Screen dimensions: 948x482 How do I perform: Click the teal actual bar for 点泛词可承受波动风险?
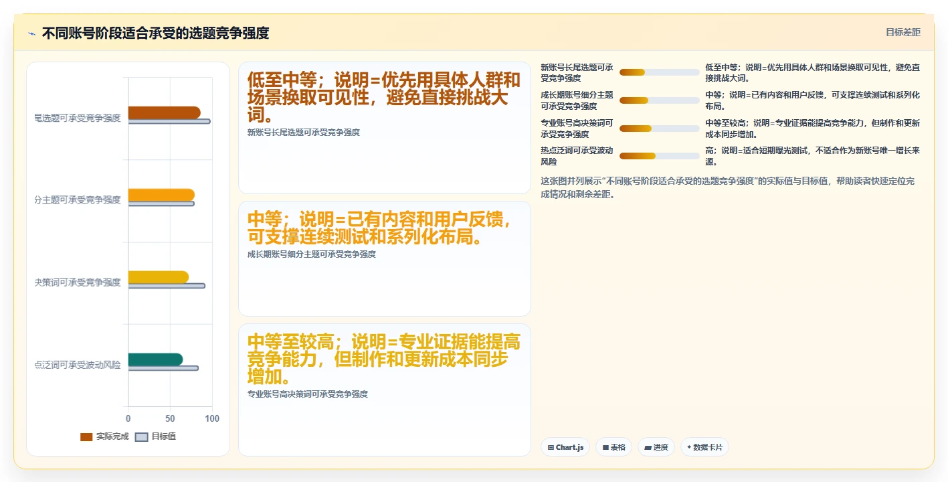[x=155, y=359]
